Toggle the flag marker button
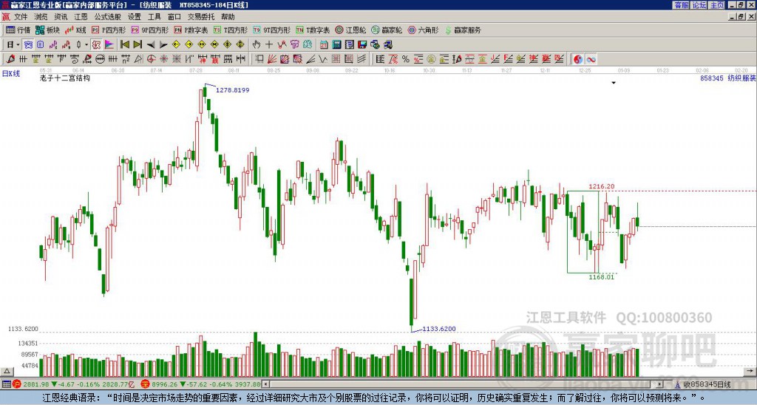This screenshot has width=757, height=405. [109, 44]
